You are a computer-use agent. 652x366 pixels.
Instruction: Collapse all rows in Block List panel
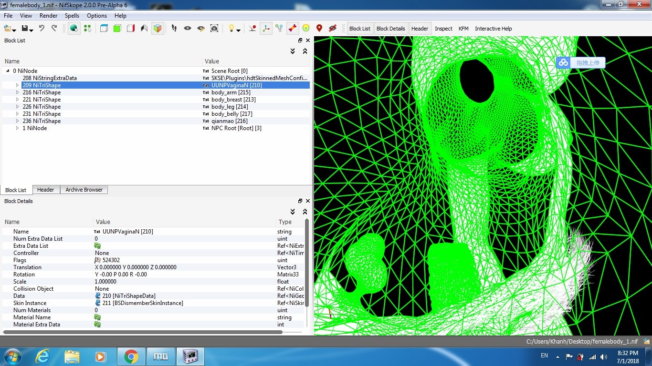(x=305, y=51)
